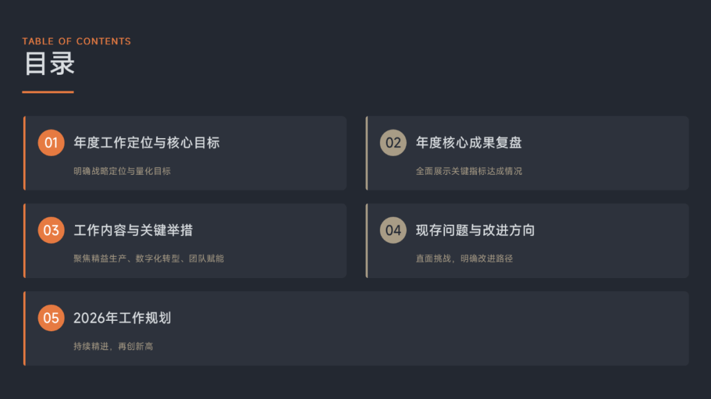Image resolution: width=711 pixels, height=399 pixels.
Task: Open the 年度核心成果复盘 section title
Action: pyautogui.click(x=469, y=143)
